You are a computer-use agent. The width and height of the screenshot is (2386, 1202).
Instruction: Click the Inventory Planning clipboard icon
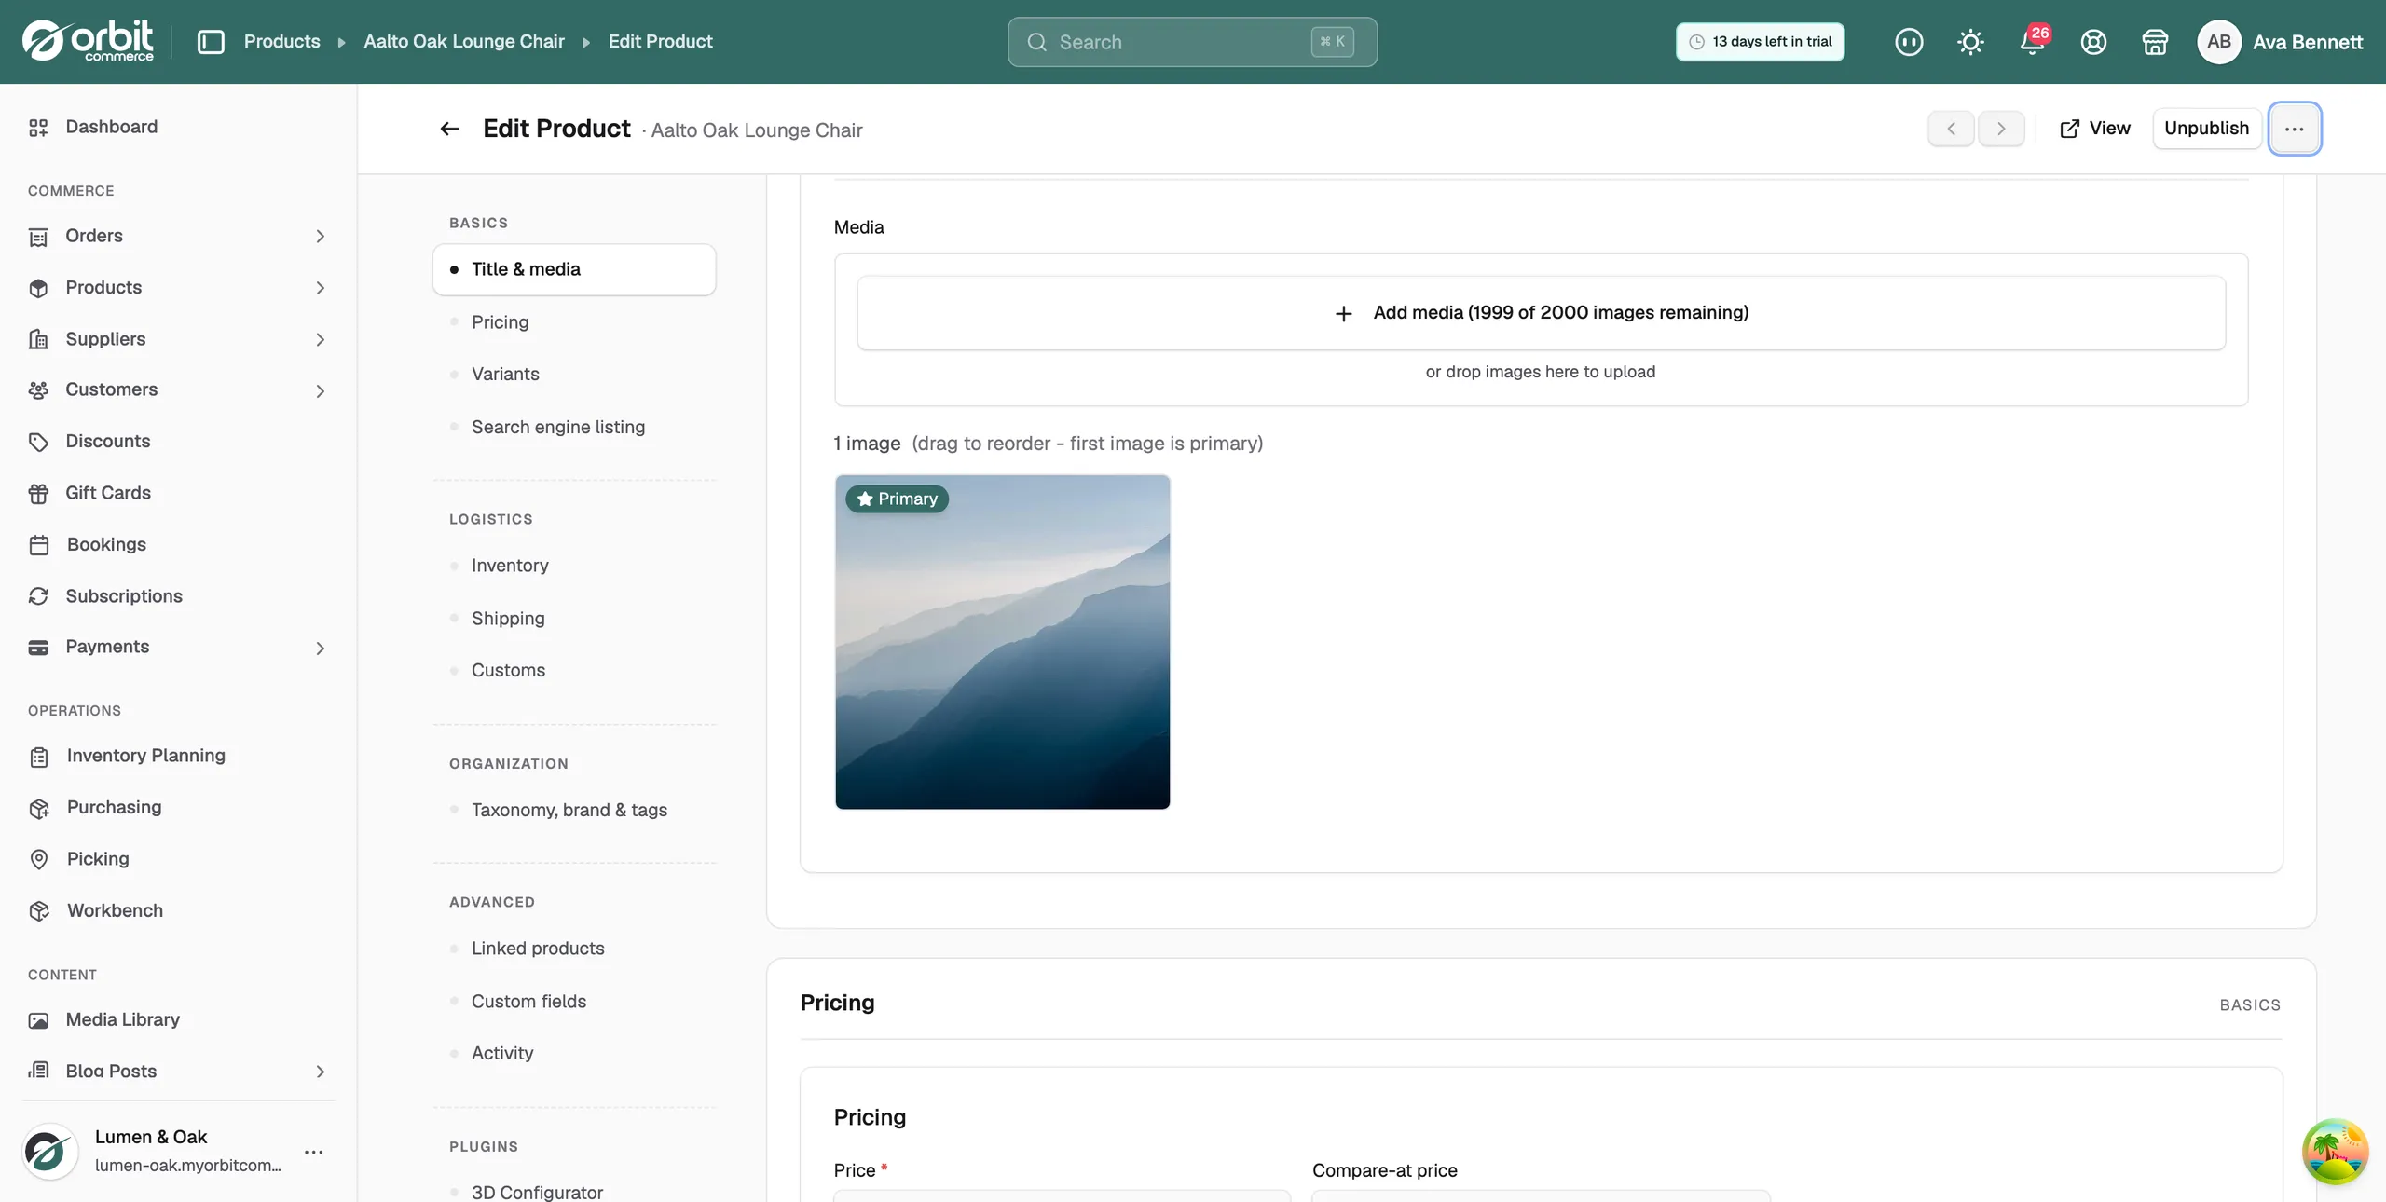[x=38, y=757]
